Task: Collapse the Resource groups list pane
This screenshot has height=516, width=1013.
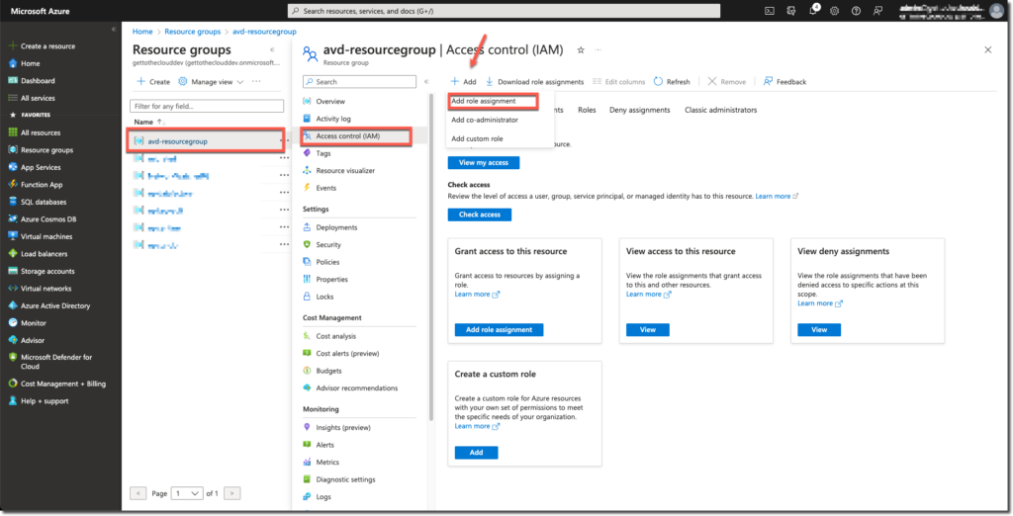Action: pyautogui.click(x=272, y=49)
